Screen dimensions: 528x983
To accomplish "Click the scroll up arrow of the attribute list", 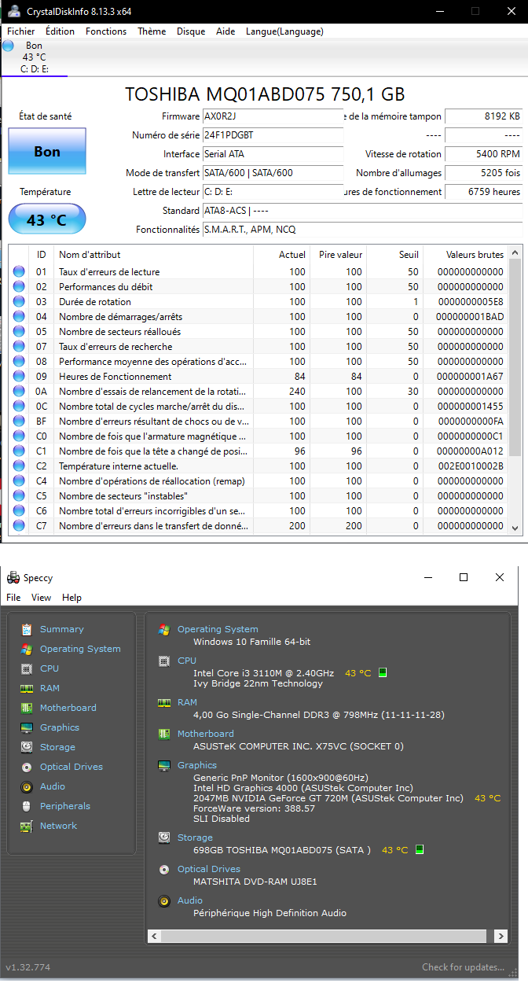I will (515, 252).
